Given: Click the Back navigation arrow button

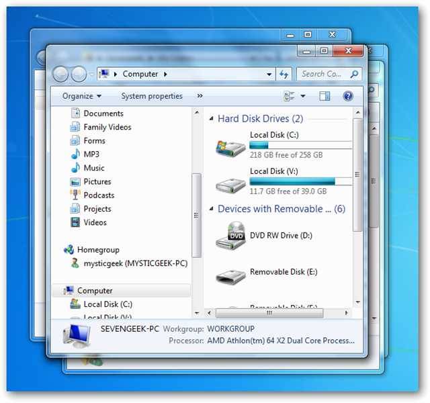Looking at the screenshot, I should 60,75.
